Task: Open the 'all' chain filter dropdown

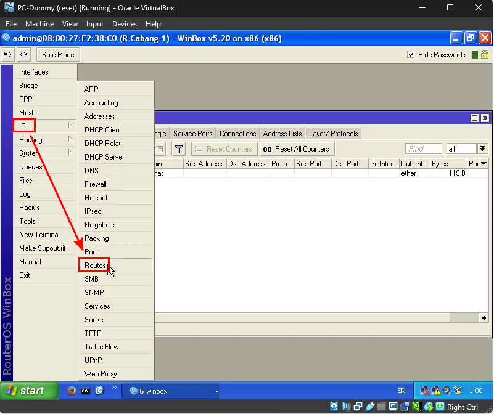Action: click(482, 148)
